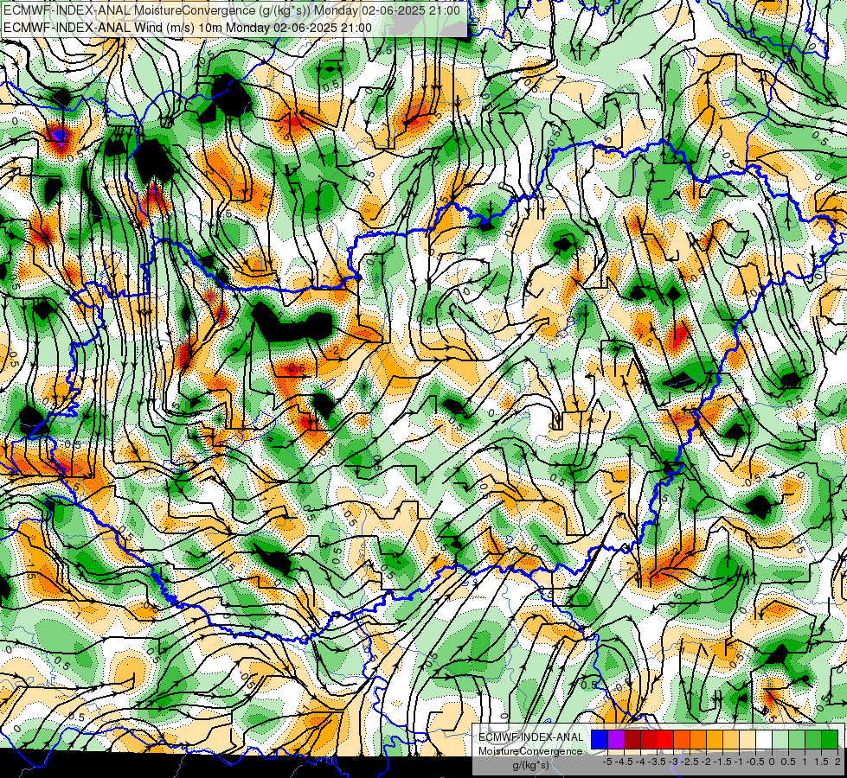The height and width of the screenshot is (778, 847).
Task: Choose the medium green swatch between 1 and 1.5
Action: [x=813, y=740]
